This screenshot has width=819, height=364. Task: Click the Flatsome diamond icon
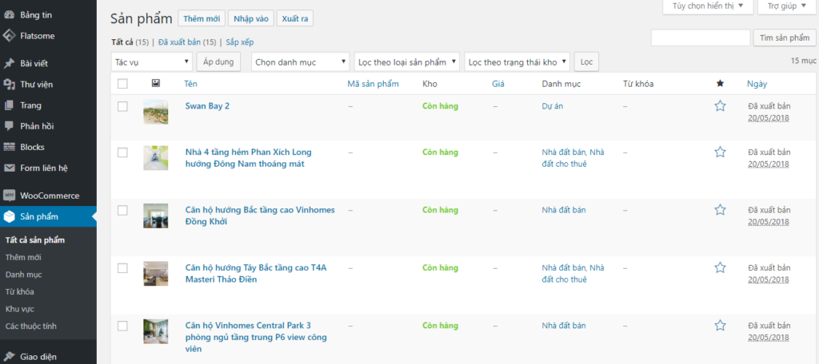tap(9, 36)
